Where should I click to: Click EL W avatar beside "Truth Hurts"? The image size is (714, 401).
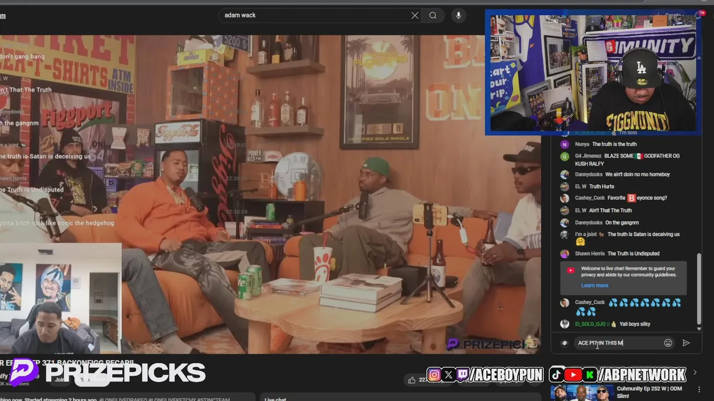tap(565, 187)
